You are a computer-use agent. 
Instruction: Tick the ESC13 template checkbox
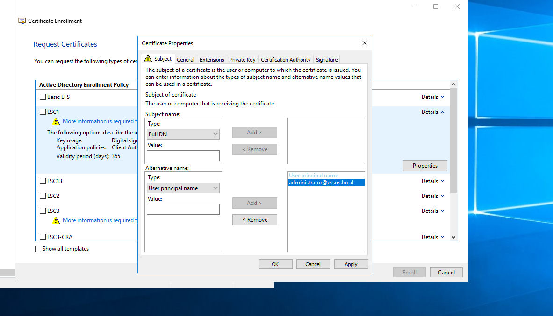[x=43, y=181]
